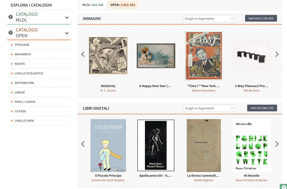Screen dimensions: 287x189
Task: Advance the Immagini carousel with right arrow
Action: [277, 54]
